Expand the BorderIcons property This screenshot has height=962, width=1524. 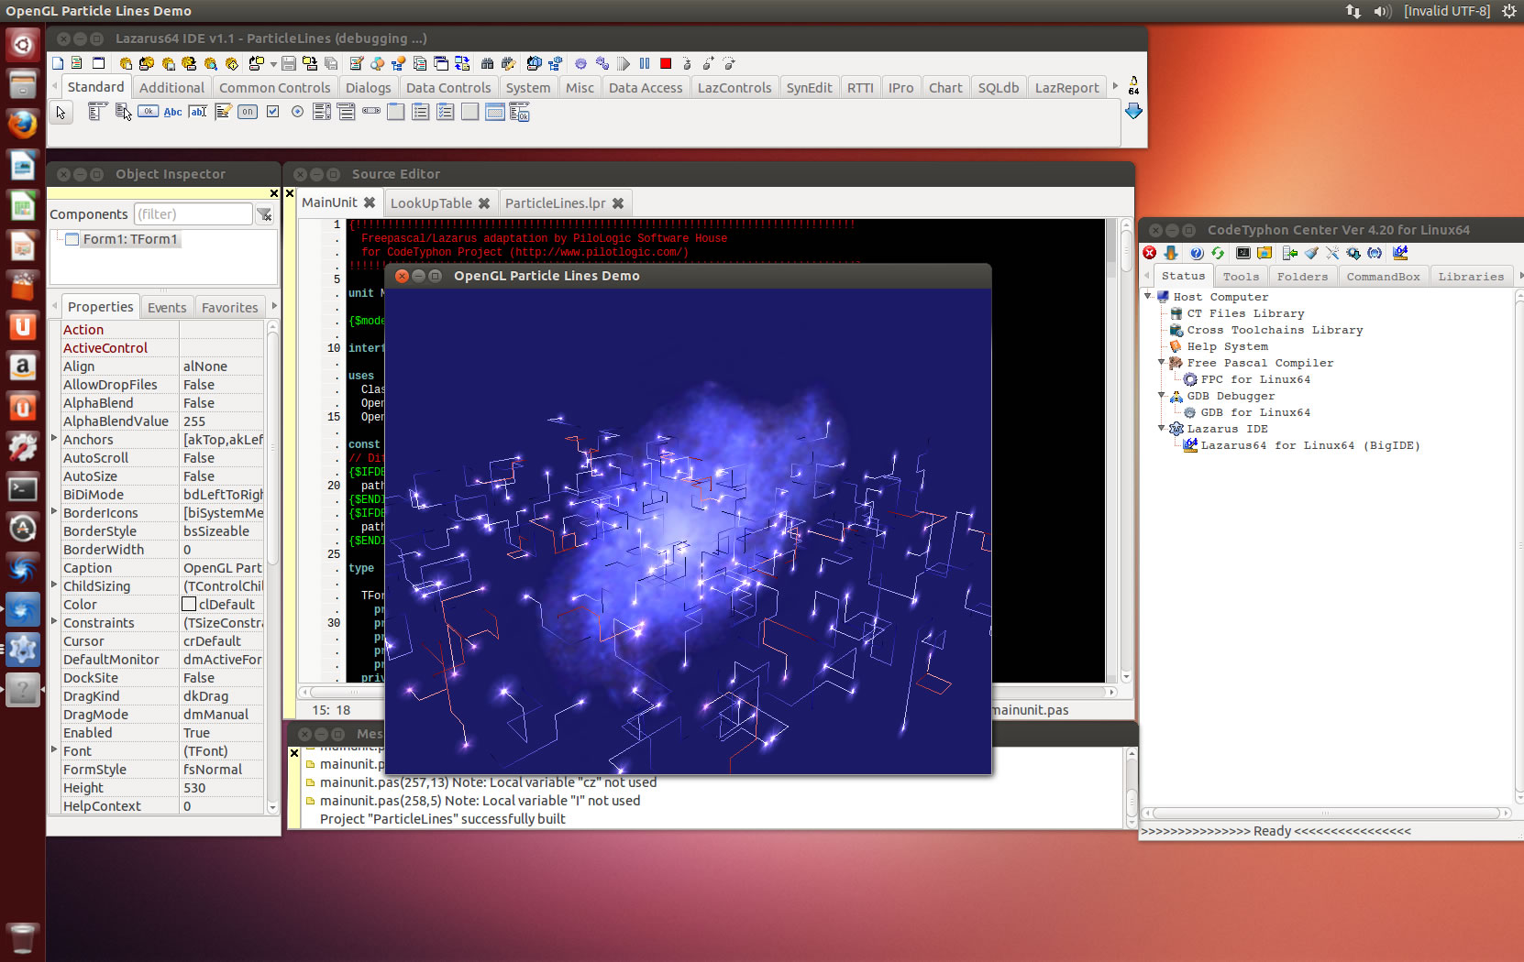click(x=54, y=512)
